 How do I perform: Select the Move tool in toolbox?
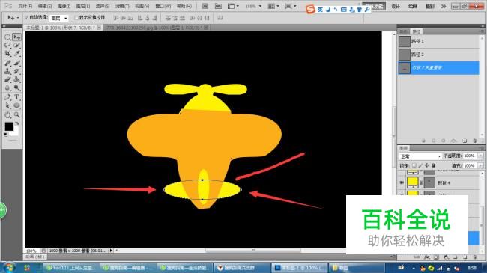(16, 37)
